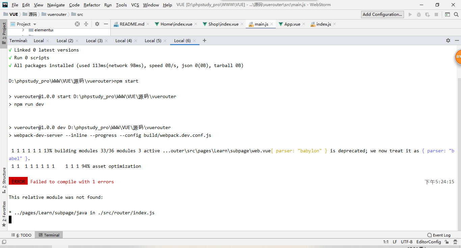Open the Edit menu
This screenshot has height=248, width=461.
click(26, 5)
